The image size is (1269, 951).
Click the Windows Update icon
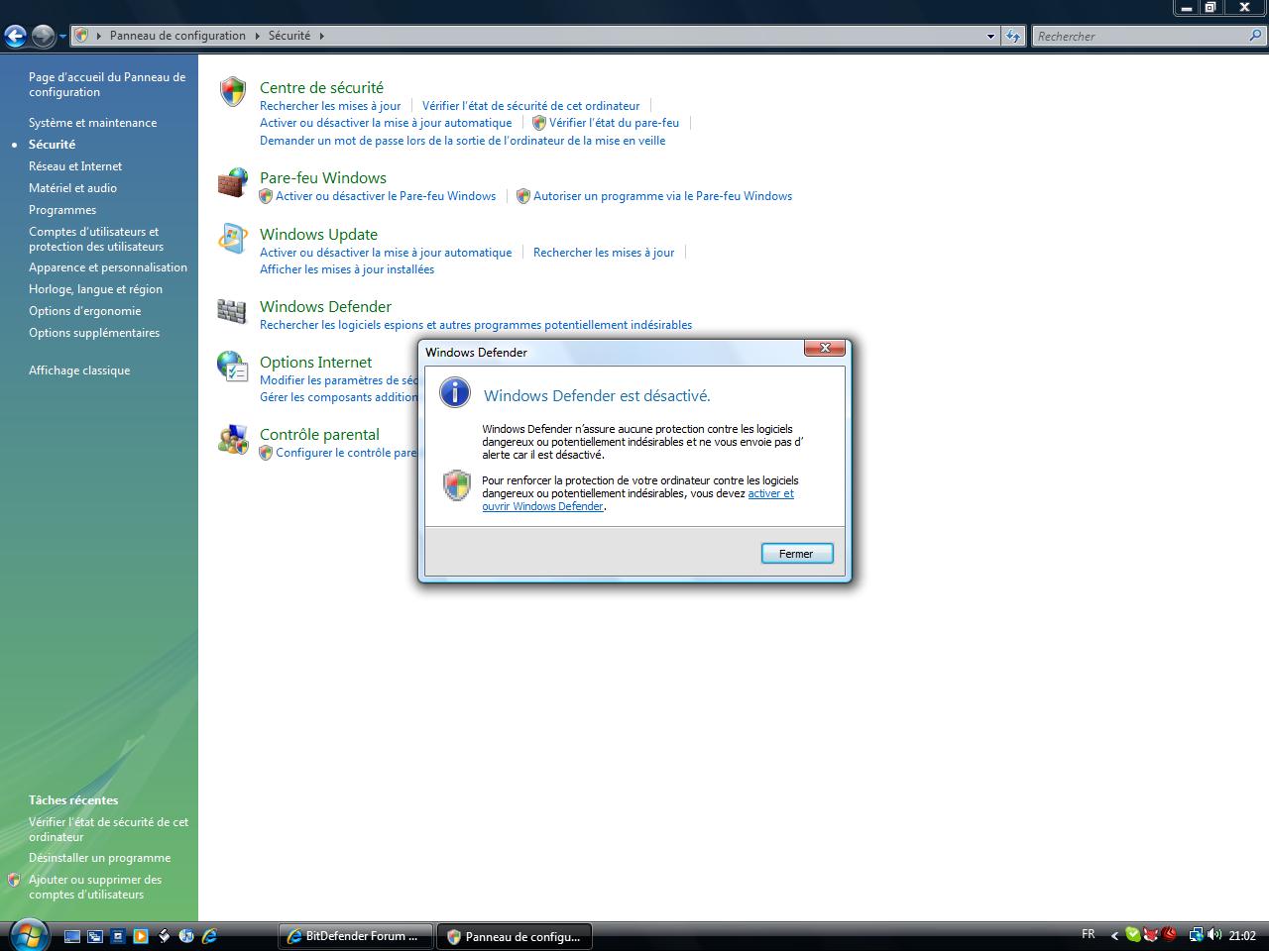[232, 239]
